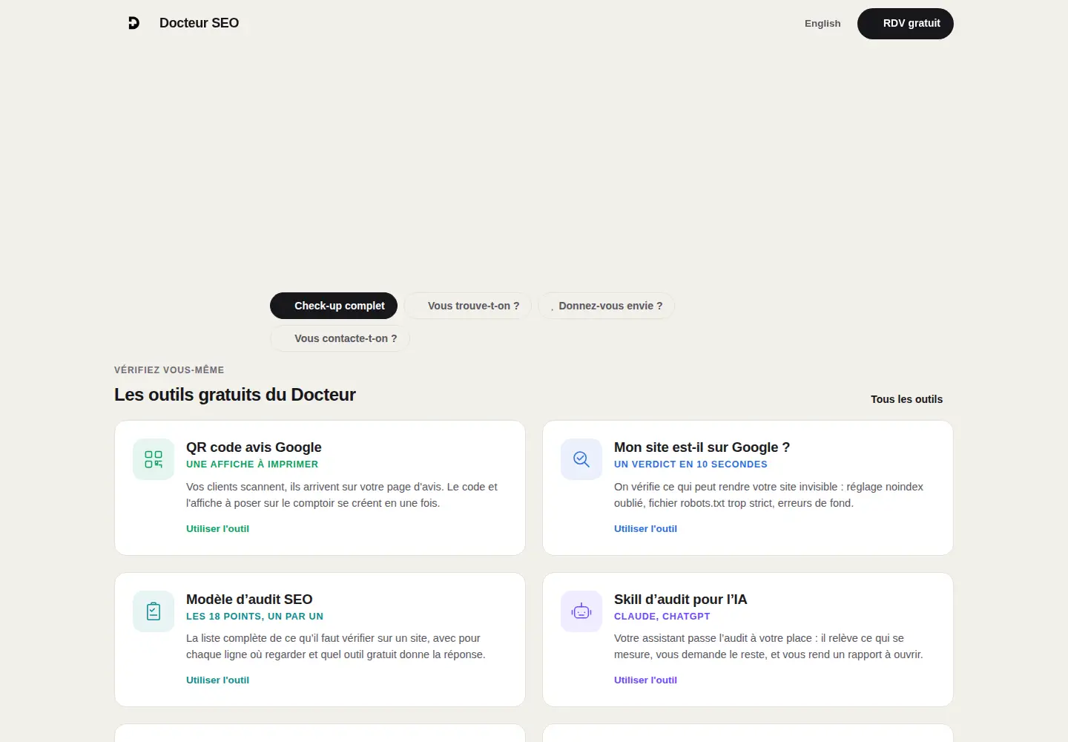This screenshot has width=1068, height=742.
Task: Open the Mon site est-il sur Google ? title
Action: click(x=702, y=447)
